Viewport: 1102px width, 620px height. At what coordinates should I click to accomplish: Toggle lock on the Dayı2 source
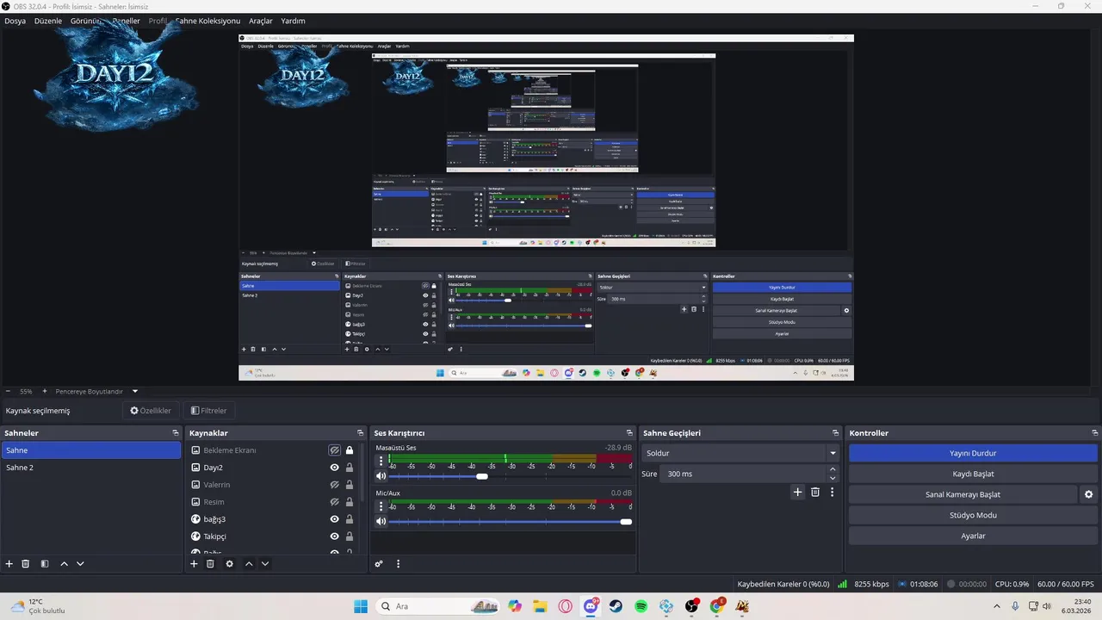[x=350, y=468]
